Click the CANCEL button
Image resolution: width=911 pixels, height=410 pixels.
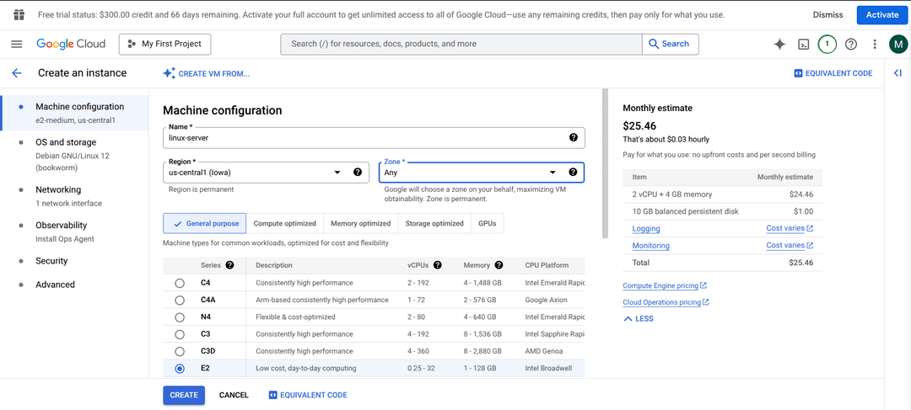pyautogui.click(x=234, y=395)
